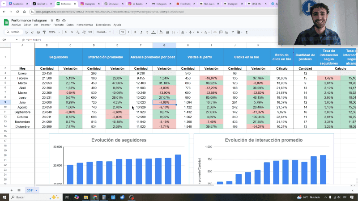The image size is (358, 201).
Task: Open the number format 123 menu
Action: coord(90,32)
